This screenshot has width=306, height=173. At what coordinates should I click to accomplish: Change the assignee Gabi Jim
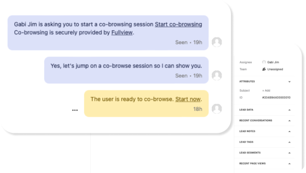(x=274, y=62)
